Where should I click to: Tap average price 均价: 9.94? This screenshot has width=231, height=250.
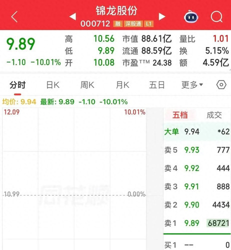point(19,101)
